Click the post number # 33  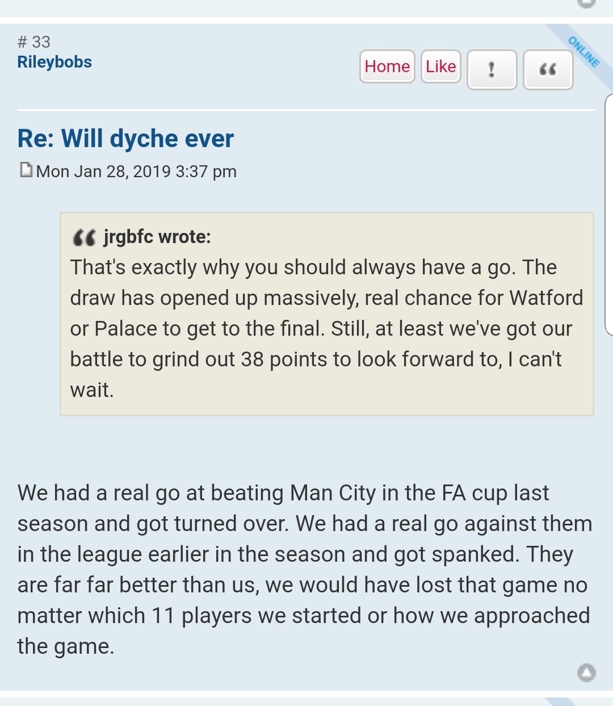(33, 42)
